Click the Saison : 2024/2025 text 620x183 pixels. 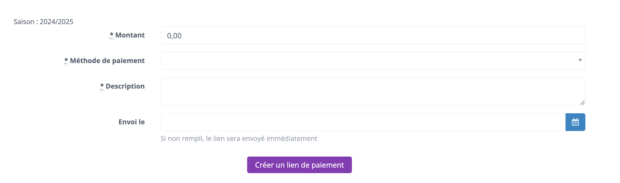(x=43, y=22)
